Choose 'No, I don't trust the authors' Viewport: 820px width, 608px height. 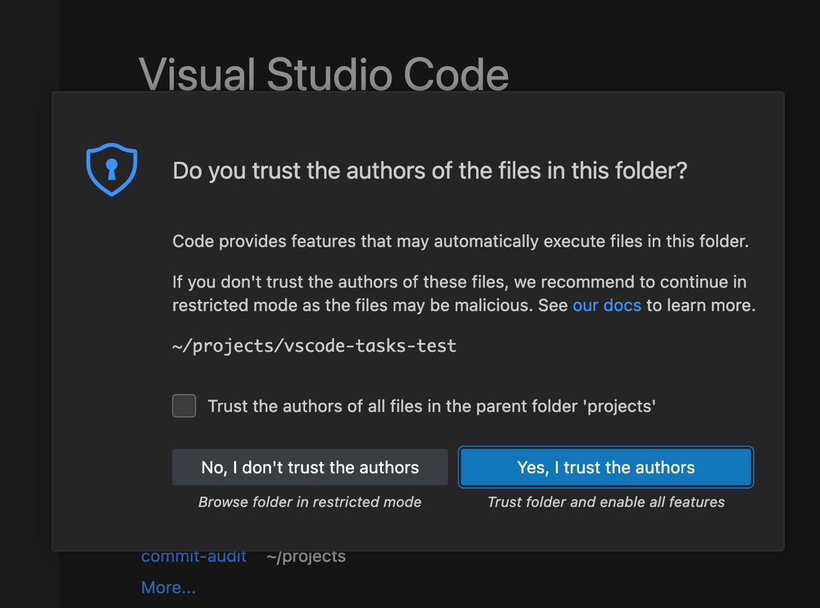[x=309, y=467]
